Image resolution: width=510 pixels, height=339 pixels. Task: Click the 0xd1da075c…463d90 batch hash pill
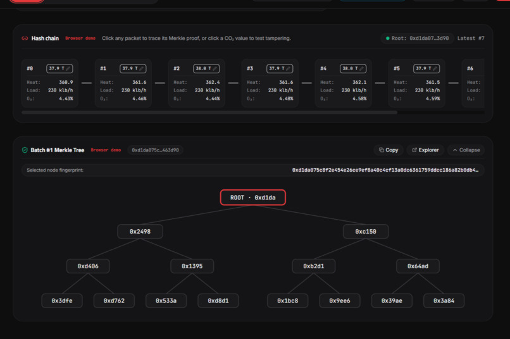coord(156,150)
